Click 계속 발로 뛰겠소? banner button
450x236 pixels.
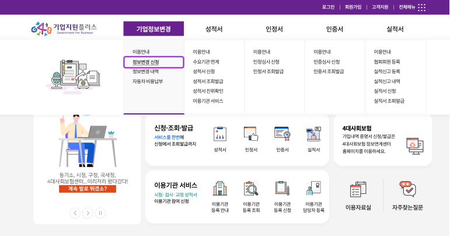pos(88,189)
